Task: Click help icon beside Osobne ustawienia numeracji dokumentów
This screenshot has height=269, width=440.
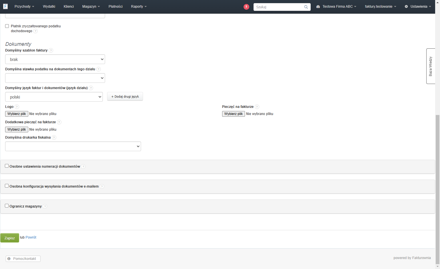Action: pos(83,167)
